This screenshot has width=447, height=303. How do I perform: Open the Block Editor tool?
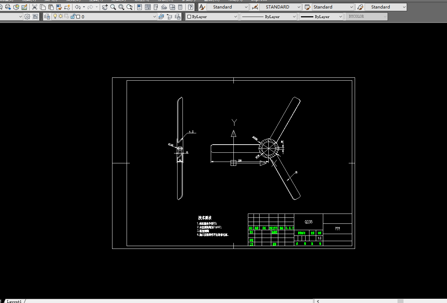[x=67, y=7]
